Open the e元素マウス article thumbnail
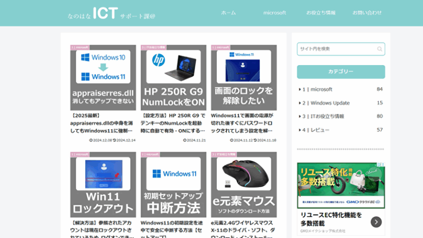This screenshot has height=238, width=423. [x=244, y=185]
